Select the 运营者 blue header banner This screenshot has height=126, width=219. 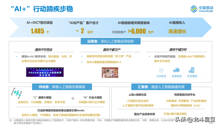111,41
